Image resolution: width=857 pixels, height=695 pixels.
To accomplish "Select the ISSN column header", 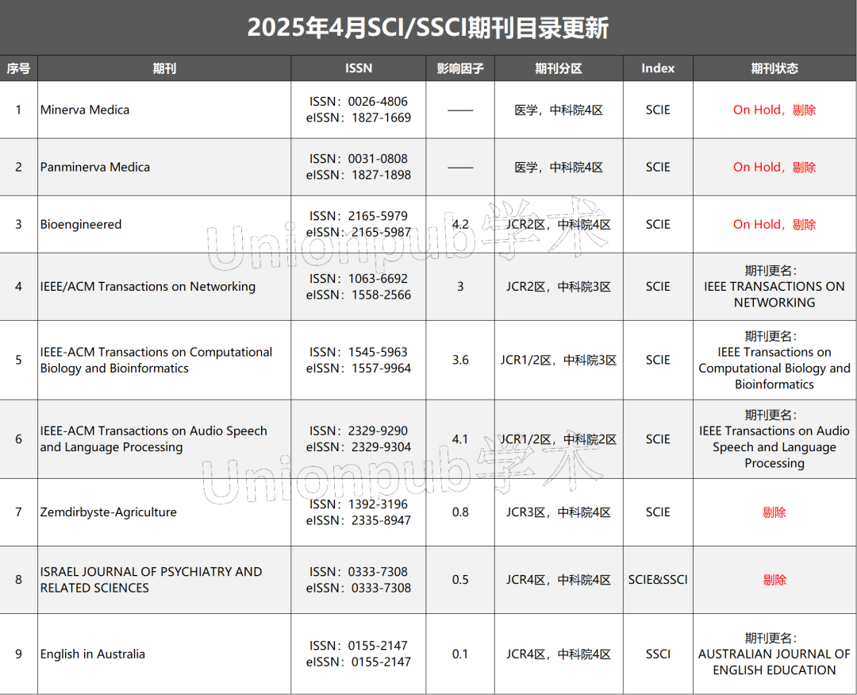I will 359,68.
